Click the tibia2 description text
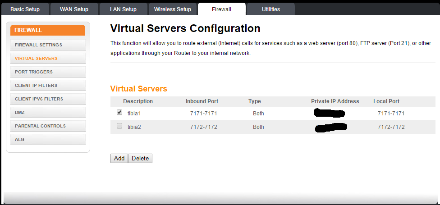Viewport: 440px width, 205px height. click(x=134, y=127)
